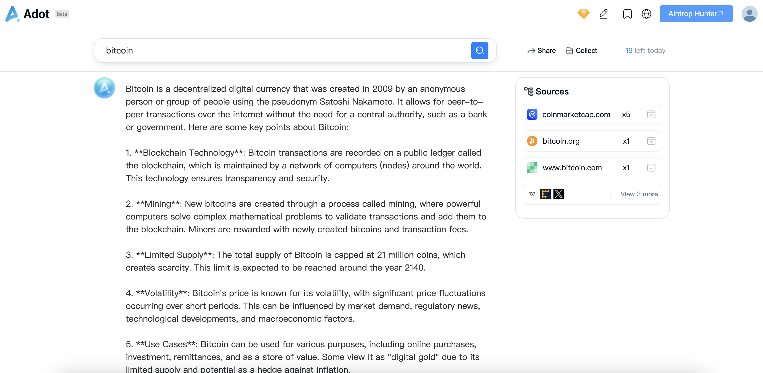The image size is (763, 373).
Task: Share this search result
Action: point(541,51)
